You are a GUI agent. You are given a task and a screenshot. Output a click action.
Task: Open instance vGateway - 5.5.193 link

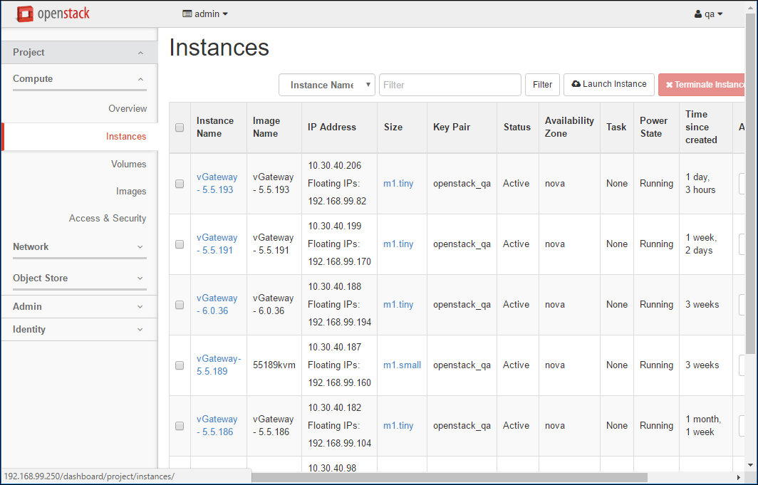217,184
